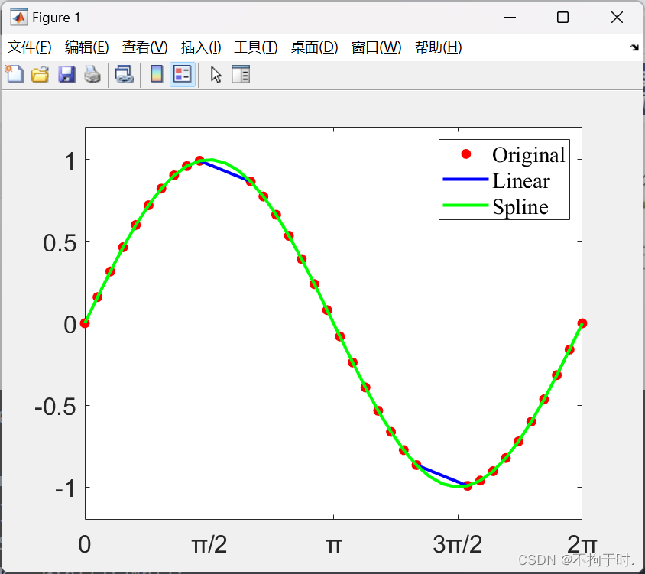Click the 0.5 y-axis tick label

tap(60, 243)
